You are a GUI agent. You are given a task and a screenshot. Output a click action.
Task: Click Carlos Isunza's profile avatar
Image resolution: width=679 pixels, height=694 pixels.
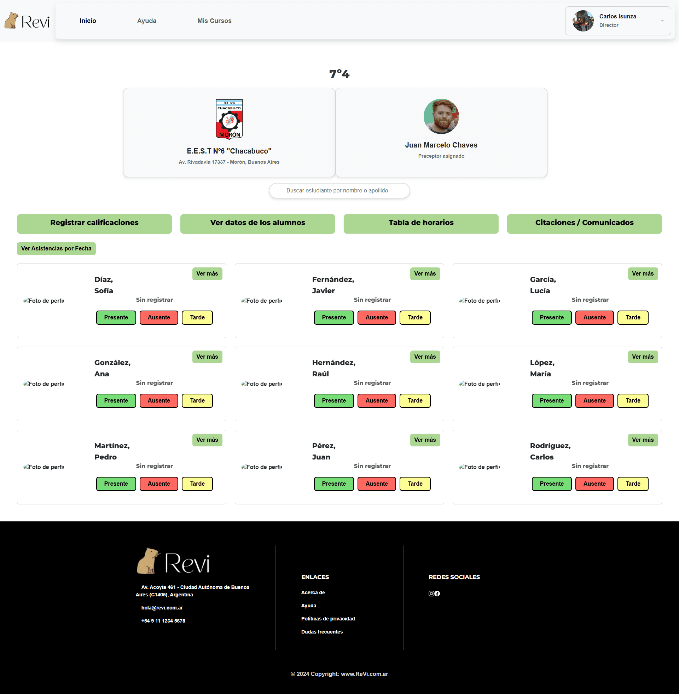pos(583,21)
